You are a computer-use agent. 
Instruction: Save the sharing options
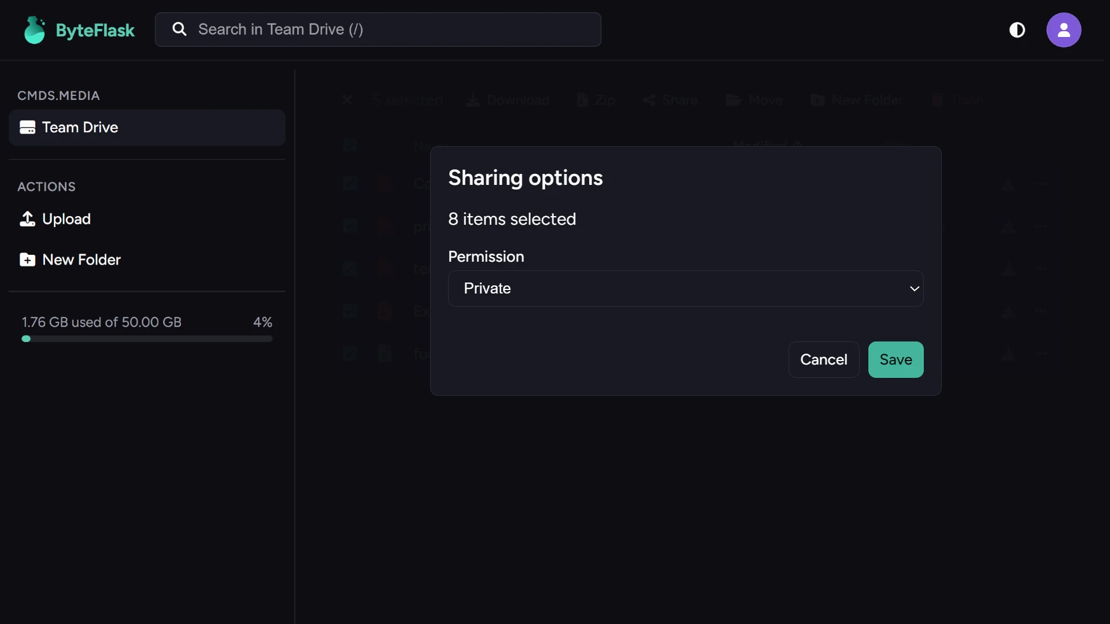tap(896, 359)
